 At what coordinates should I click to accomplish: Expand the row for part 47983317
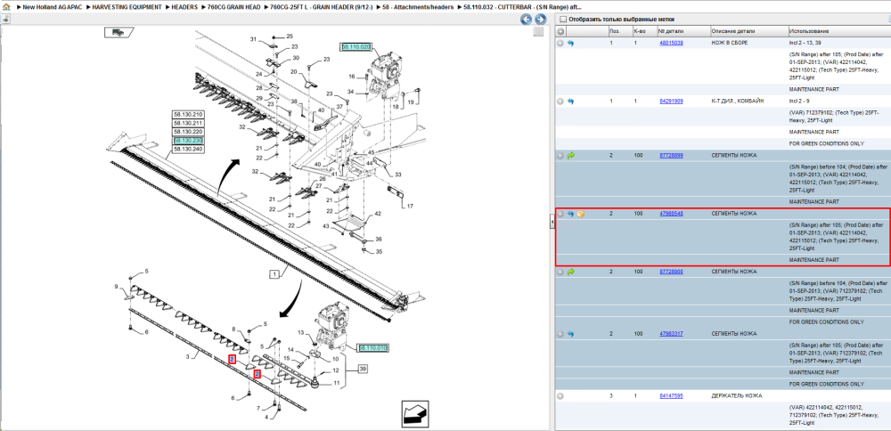click(x=560, y=334)
